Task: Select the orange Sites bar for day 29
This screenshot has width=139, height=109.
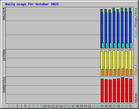Action: [x=123, y=72]
